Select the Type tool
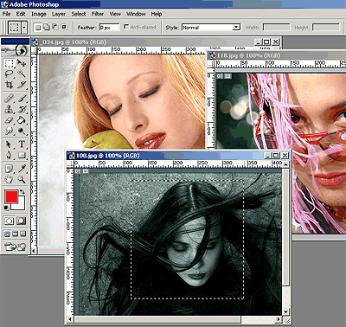 pos(22,144)
